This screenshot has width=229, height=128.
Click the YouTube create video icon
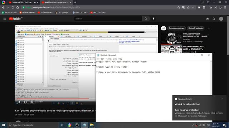coord(208,19)
